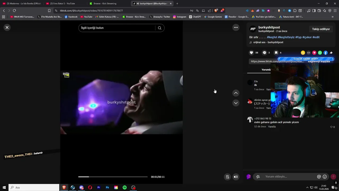The height and width of the screenshot is (191, 339).
Task: Like the video with the heart icon
Action: point(252,53)
